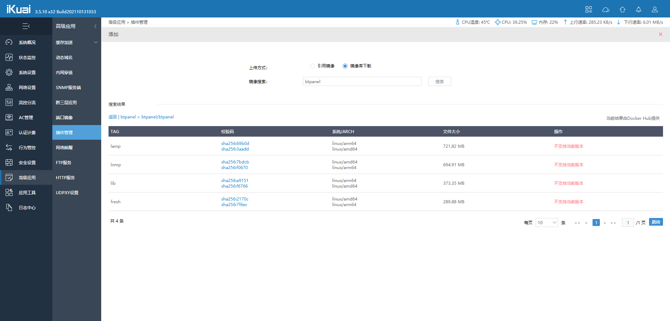Click the 行为管控 arrows icon
Viewport: 670px width, 321px height.
[9, 147]
